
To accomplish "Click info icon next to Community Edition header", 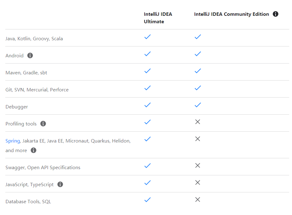I will point(276,14).
